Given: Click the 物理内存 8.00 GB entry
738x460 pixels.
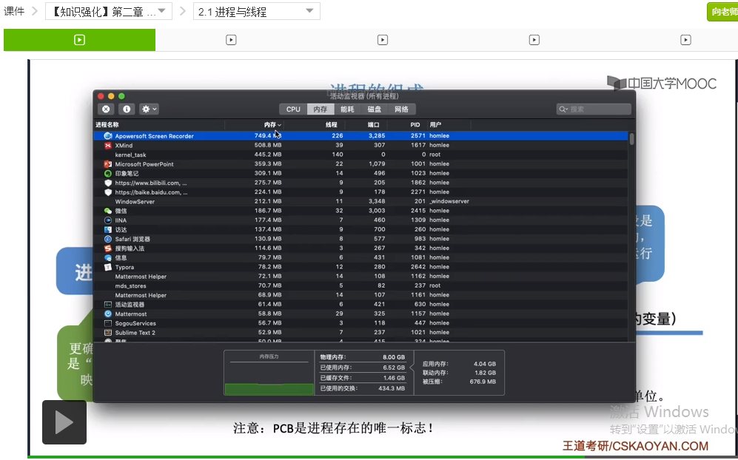Looking at the screenshot, I should [362, 357].
